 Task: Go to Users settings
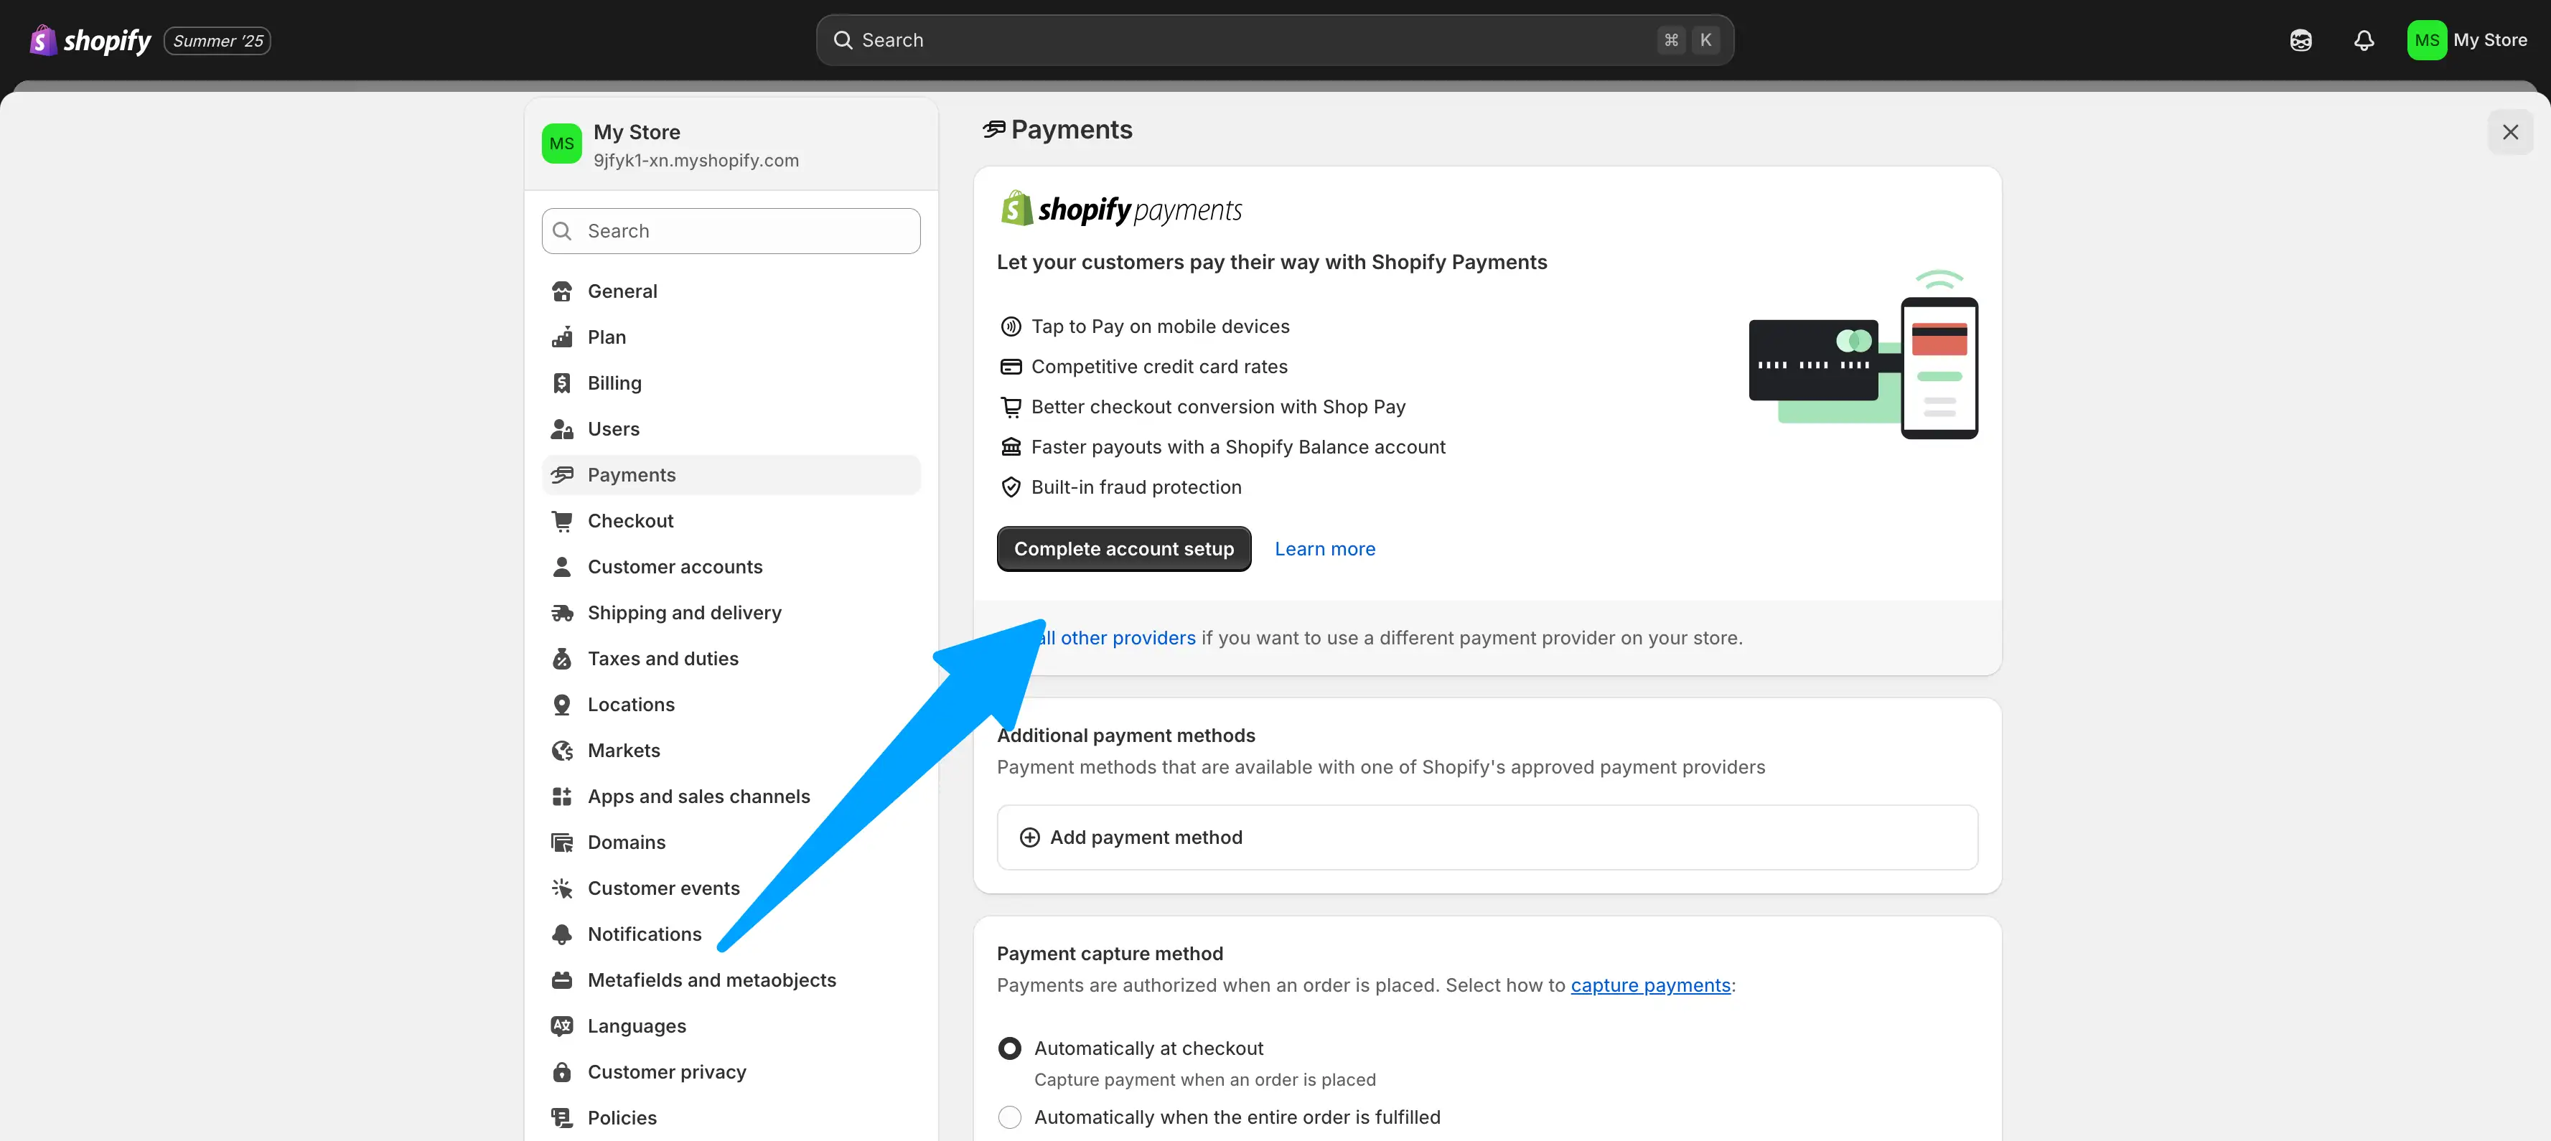[731, 429]
